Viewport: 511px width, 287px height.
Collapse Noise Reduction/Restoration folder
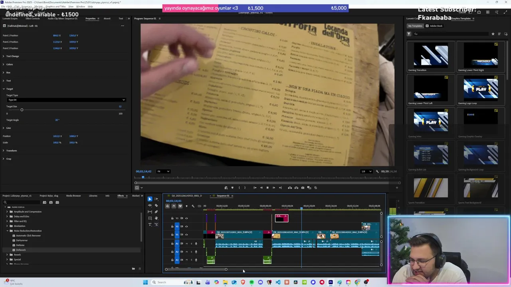(x=7, y=231)
